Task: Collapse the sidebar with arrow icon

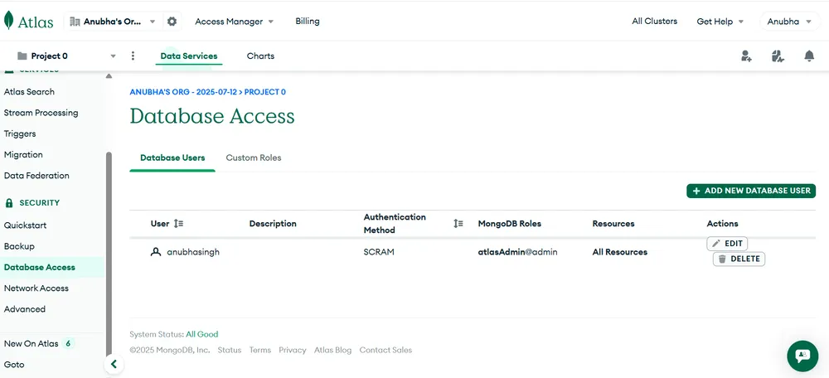Action: [x=114, y=365]
